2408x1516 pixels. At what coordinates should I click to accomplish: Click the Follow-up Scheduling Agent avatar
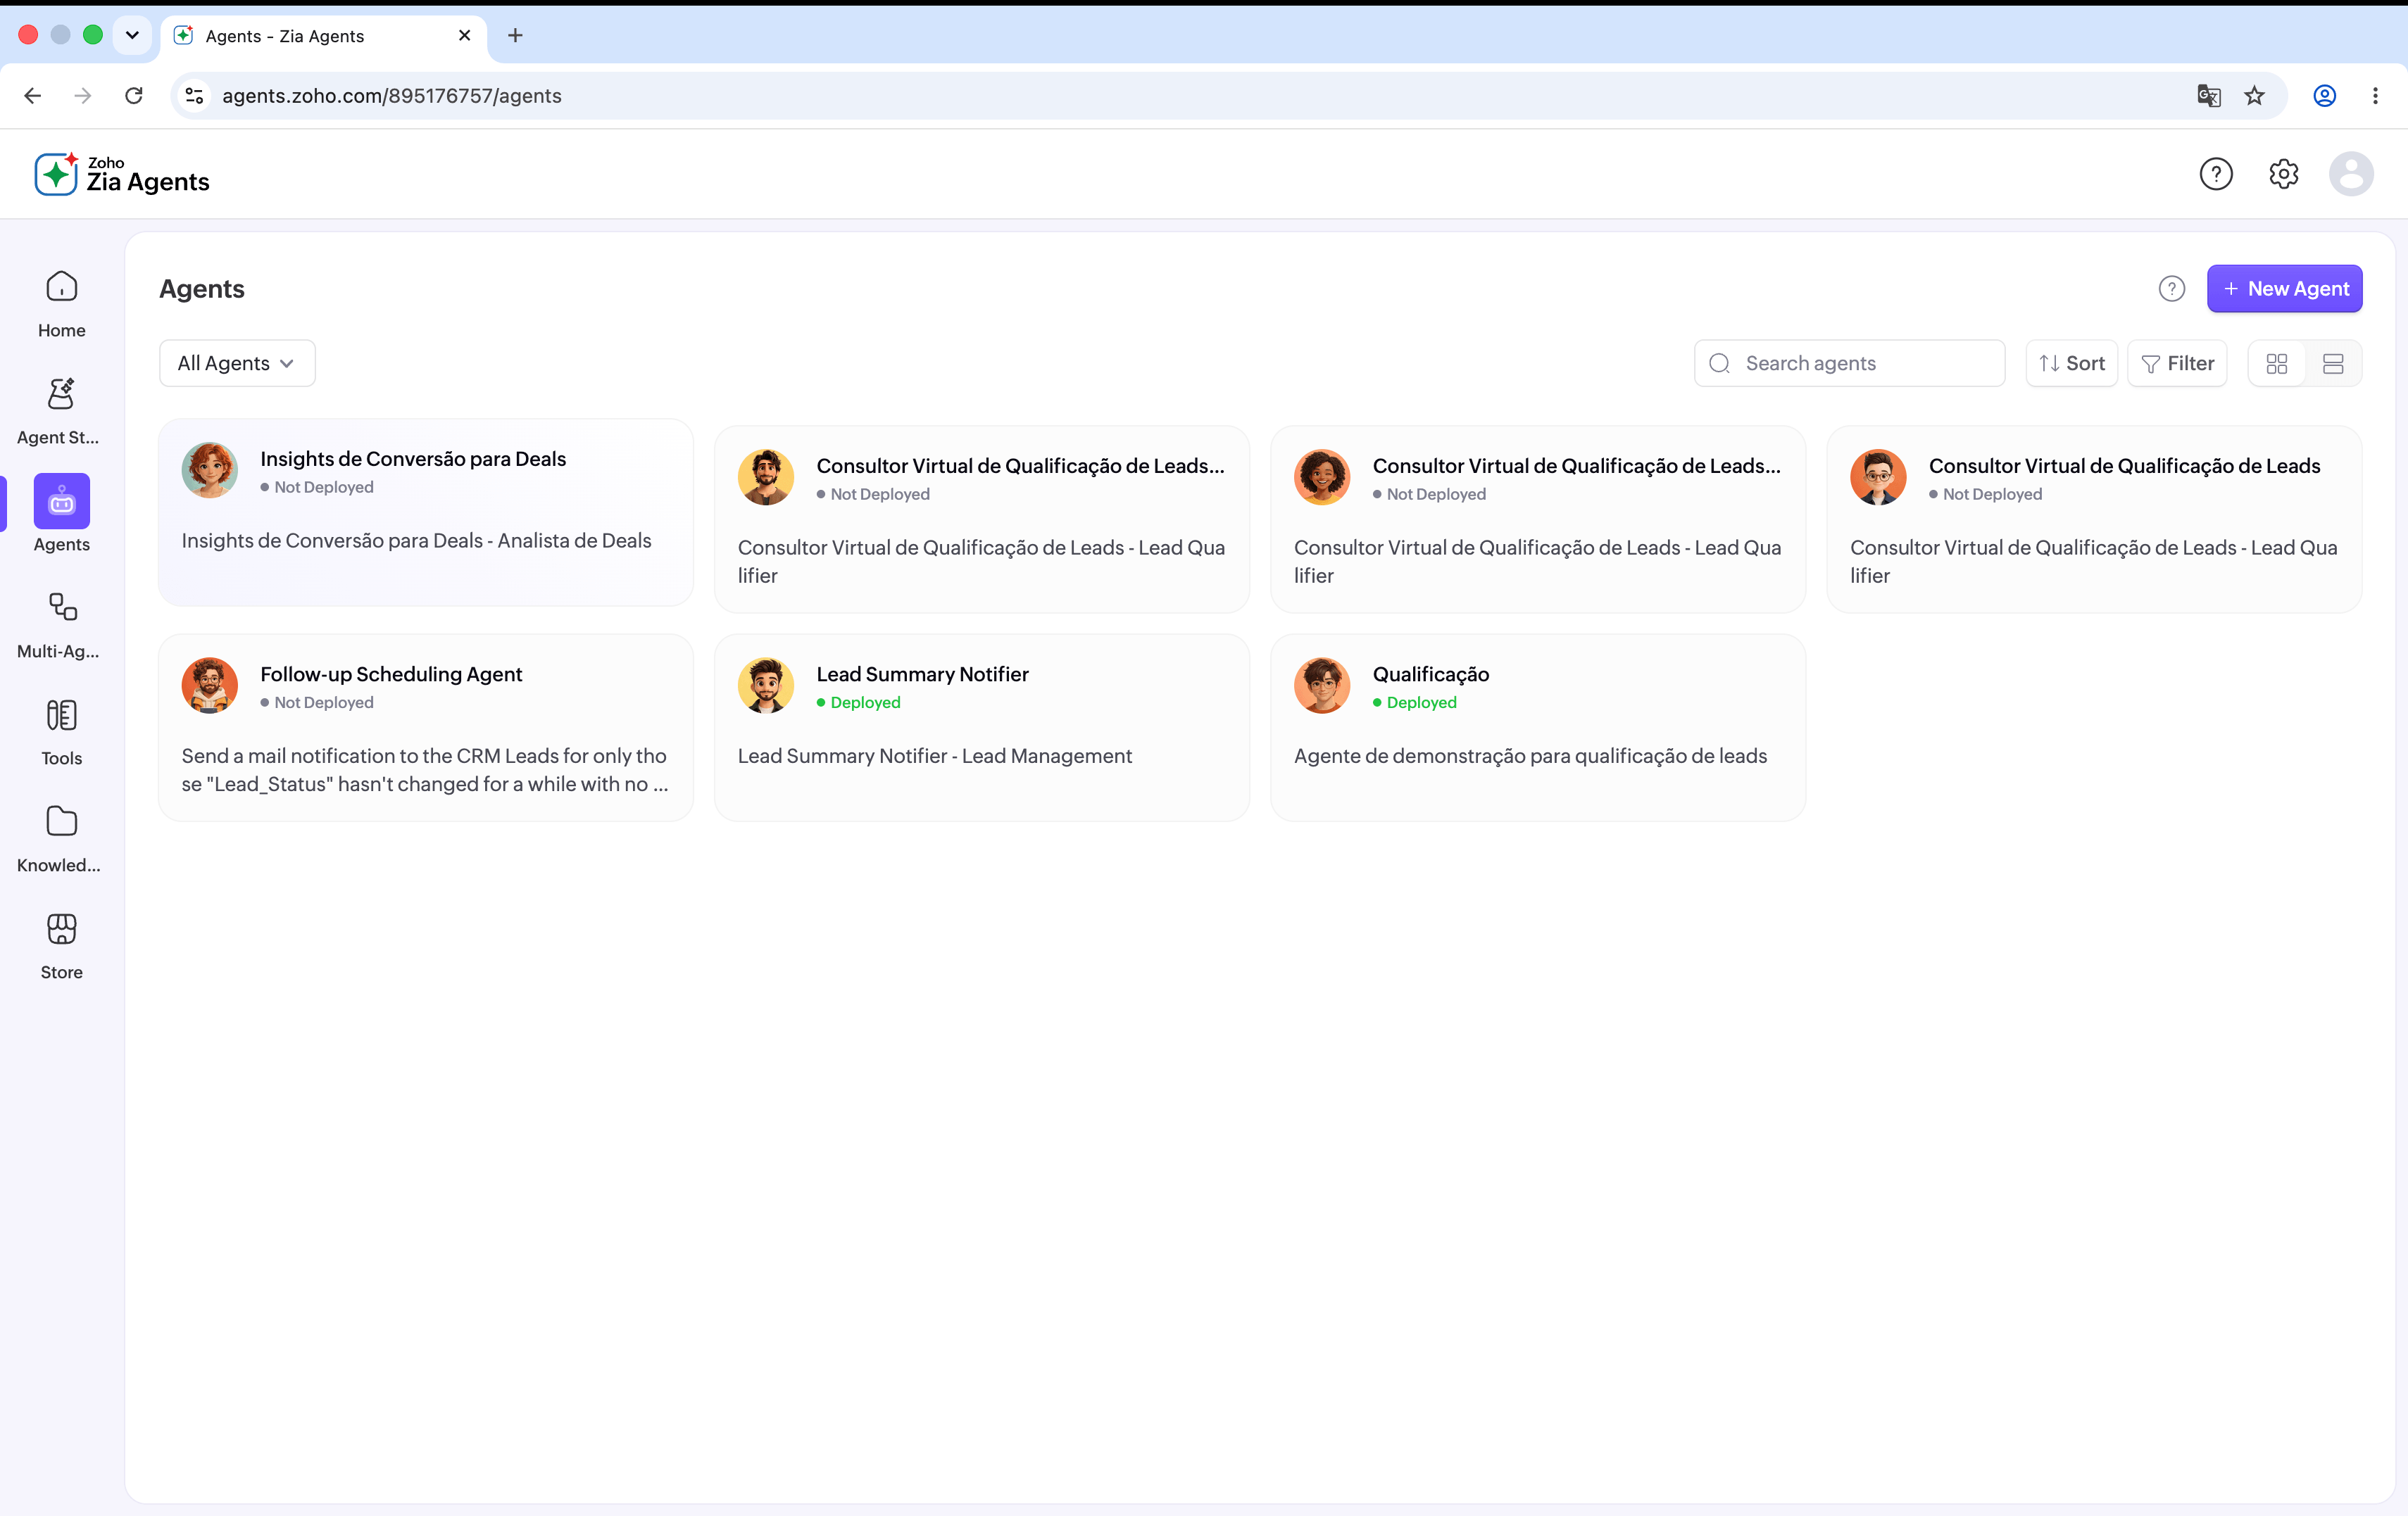[209, 686]
